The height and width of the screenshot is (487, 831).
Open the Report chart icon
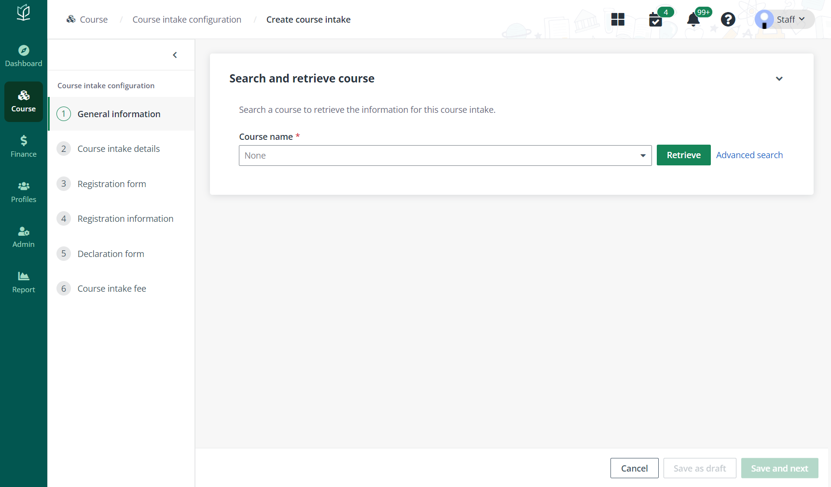click(24, 276)
